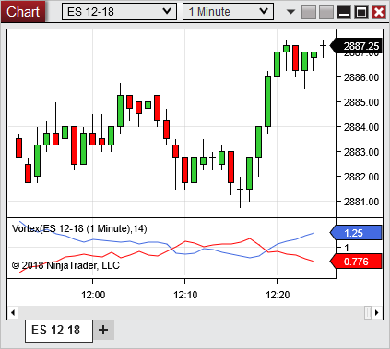Open the ES 12-18 instrument dropdown
This screenshot has height=349, width=390.
119,12
